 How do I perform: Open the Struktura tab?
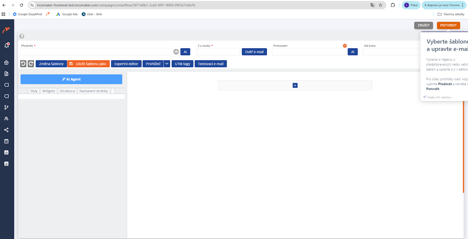coord(67,91)
